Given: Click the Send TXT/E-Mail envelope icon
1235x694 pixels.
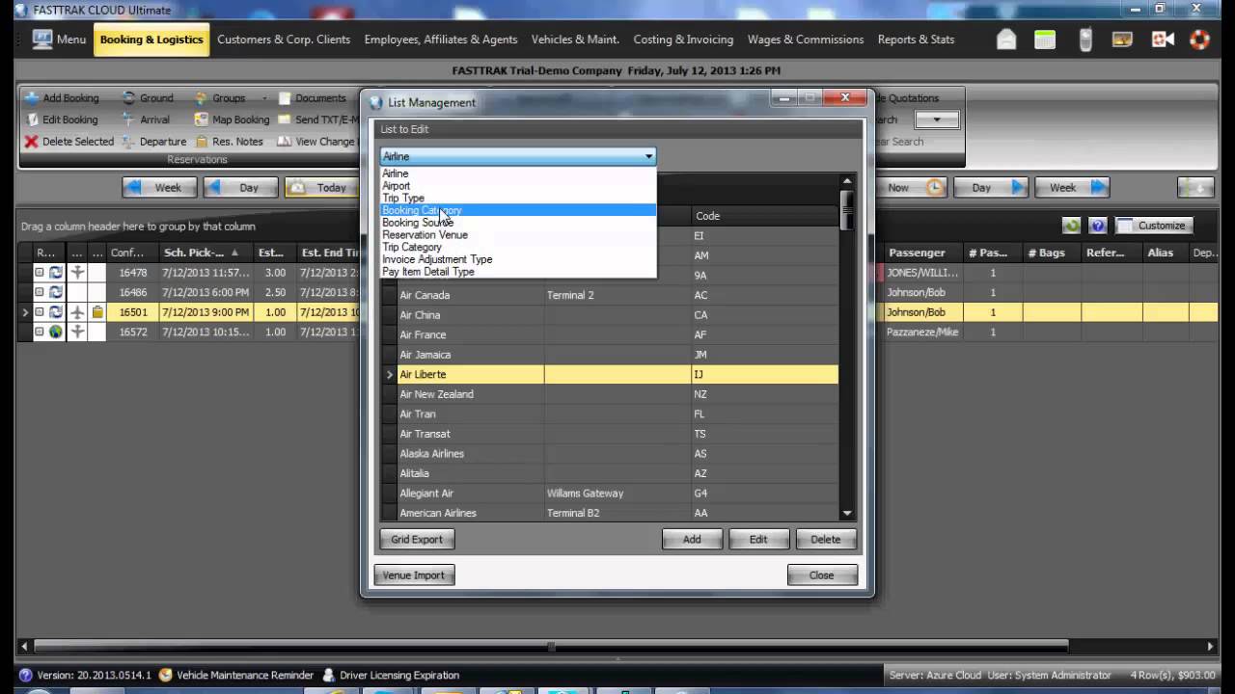Looking at the screenshot, I should (x=285, y=120).
